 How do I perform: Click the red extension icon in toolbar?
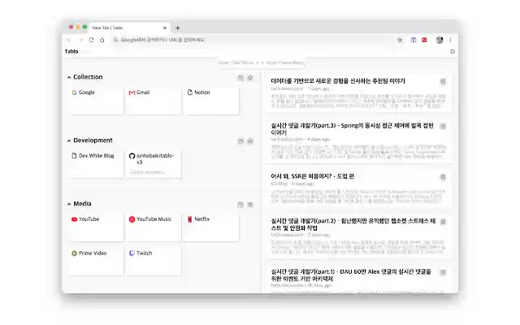[424, 40]
